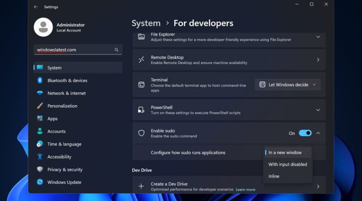Click the plus icon for Create a Dev Drive
The height and width of the screenshot is (201, 362).
(141, 186)
